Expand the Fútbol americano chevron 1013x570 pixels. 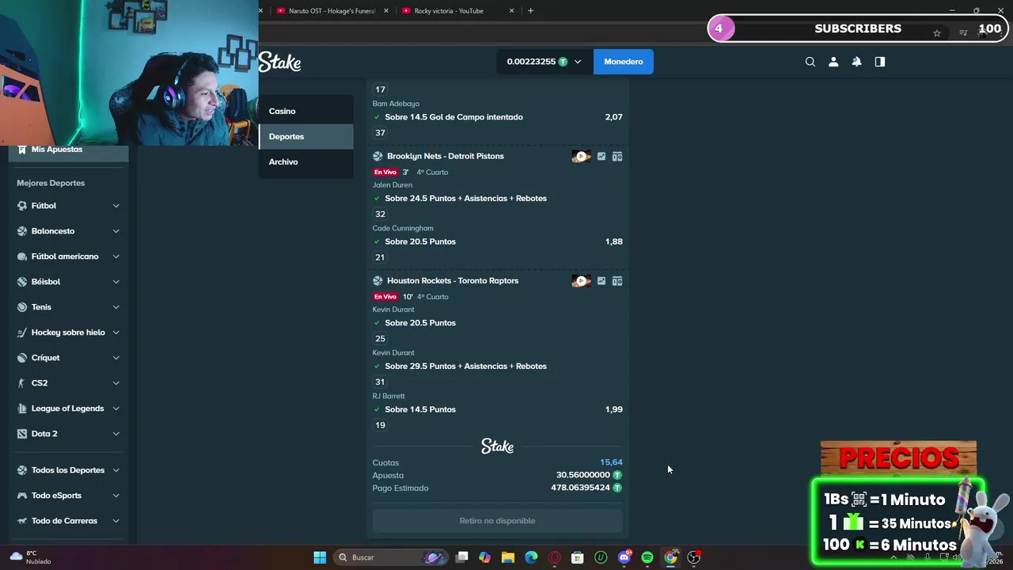pyautogui.click(x=116, y=256)
